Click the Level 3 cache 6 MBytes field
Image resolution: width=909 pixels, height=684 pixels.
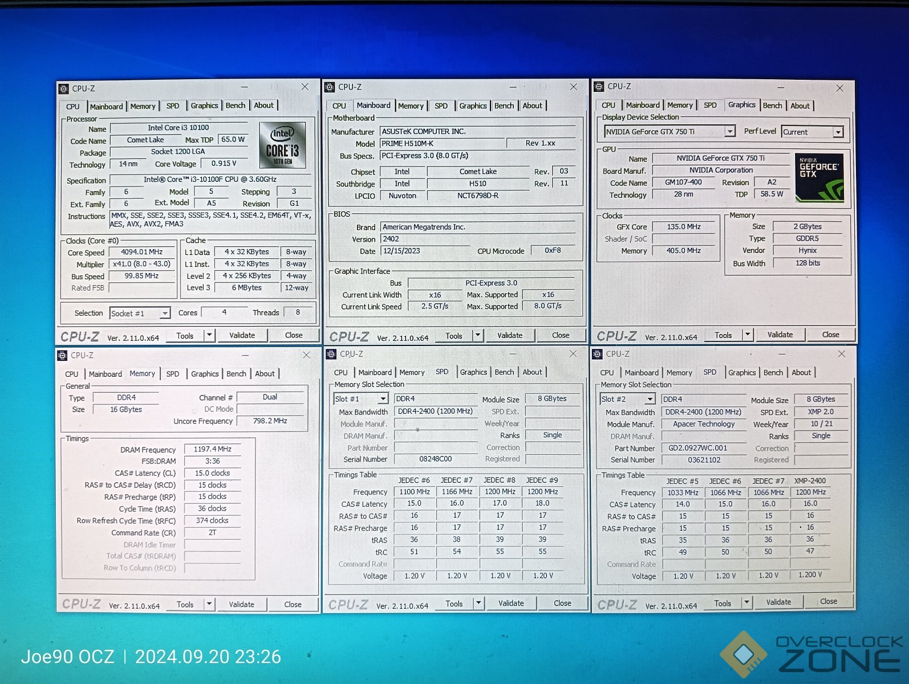[247, 288]
